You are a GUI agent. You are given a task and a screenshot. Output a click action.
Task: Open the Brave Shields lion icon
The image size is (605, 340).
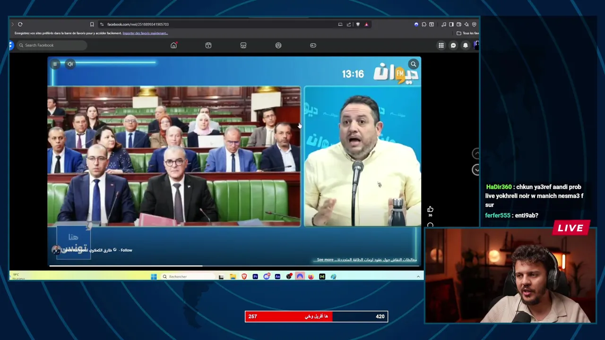click(358, 24)
